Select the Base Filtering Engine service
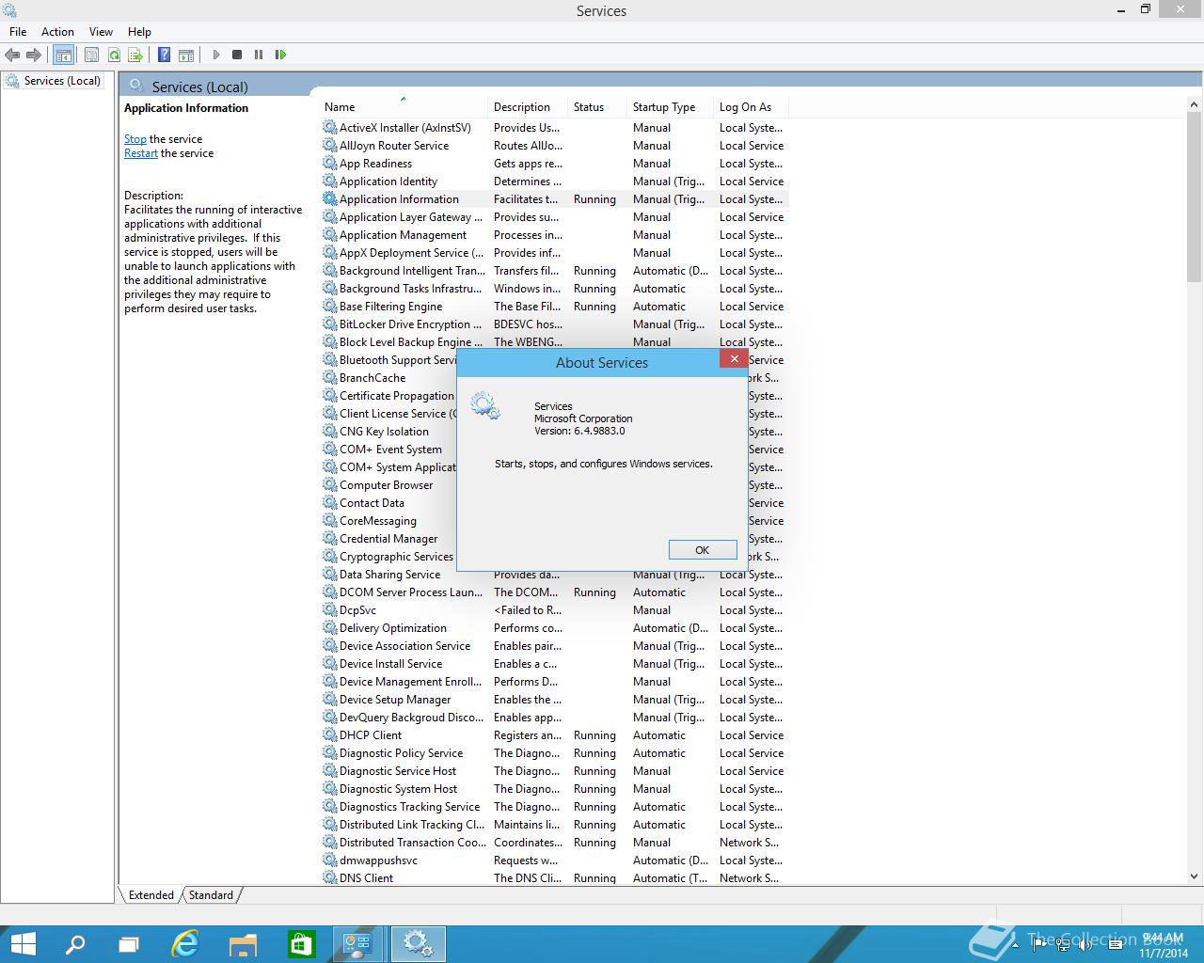 (555, 307)
